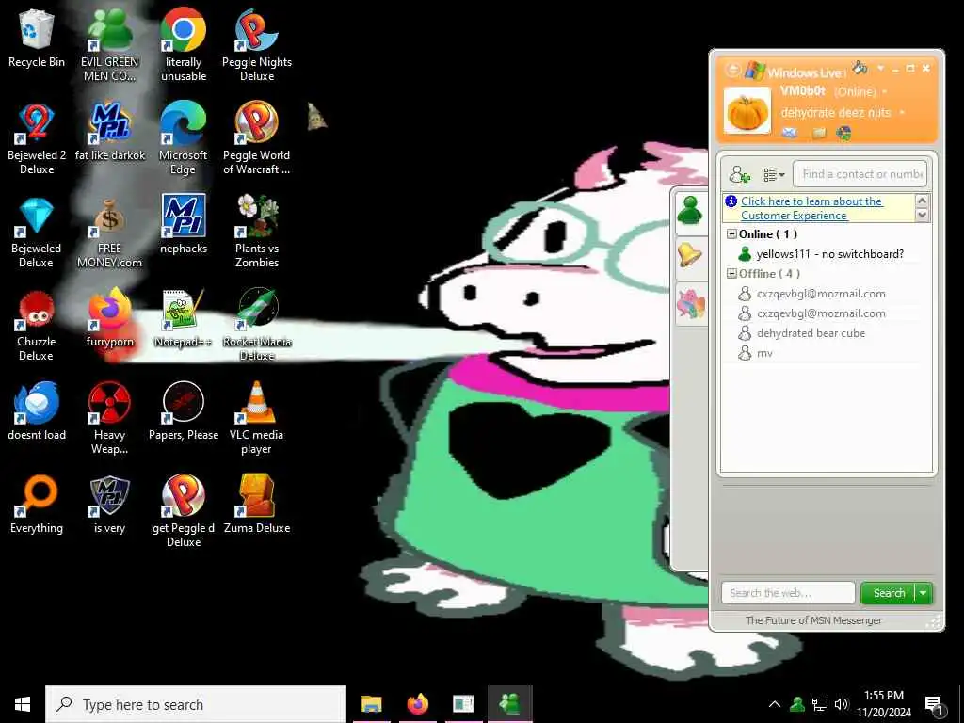
Task: Click the taskbar Type here to search box
Action: [196, 704]
